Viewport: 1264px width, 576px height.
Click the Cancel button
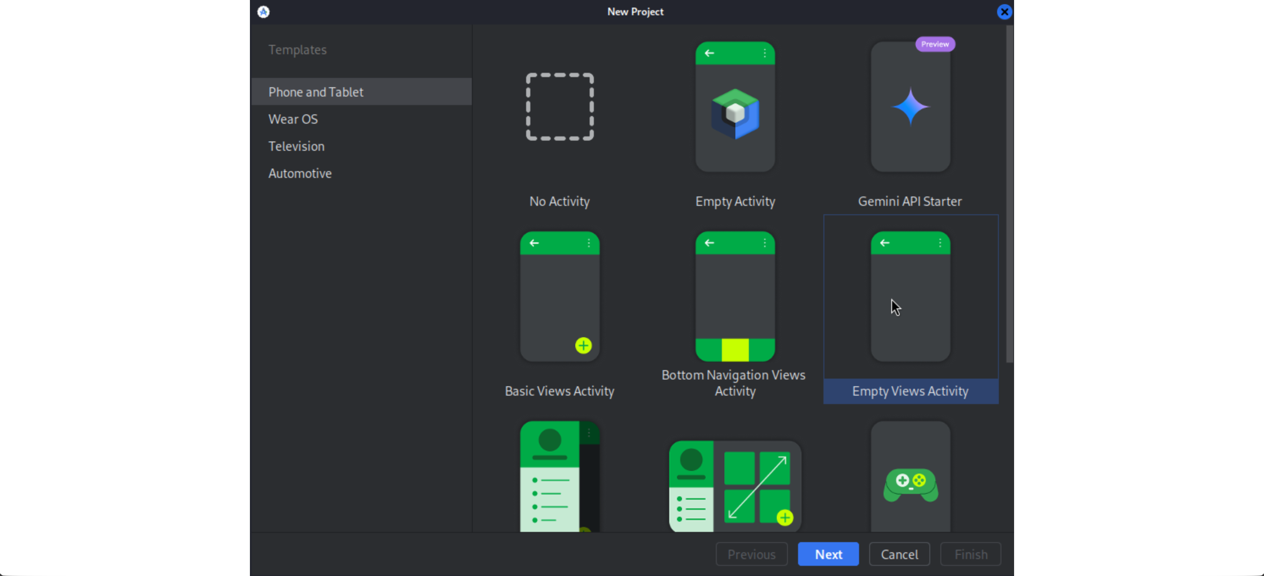pos(899,554)
